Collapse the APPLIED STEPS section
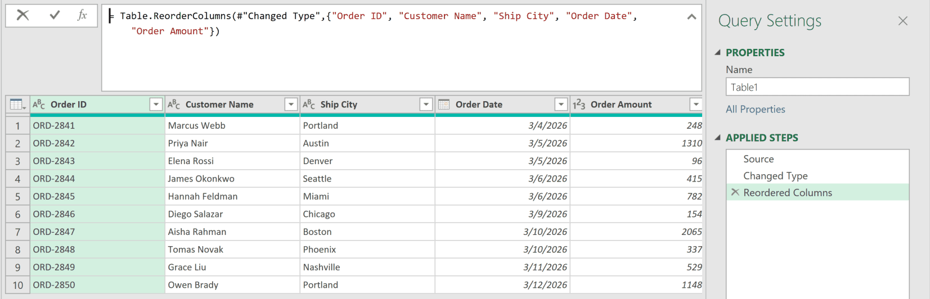 pos(718,138)
